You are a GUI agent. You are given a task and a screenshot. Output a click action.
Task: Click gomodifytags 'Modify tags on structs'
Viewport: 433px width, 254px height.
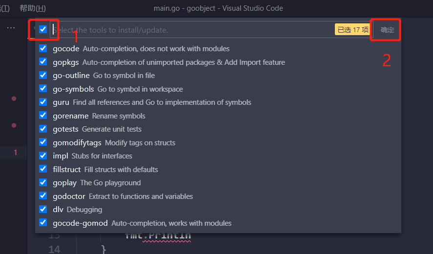pos(140,142)
